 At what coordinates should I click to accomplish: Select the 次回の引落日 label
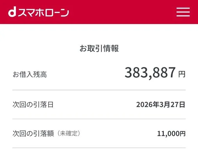[x=33, y=104]
